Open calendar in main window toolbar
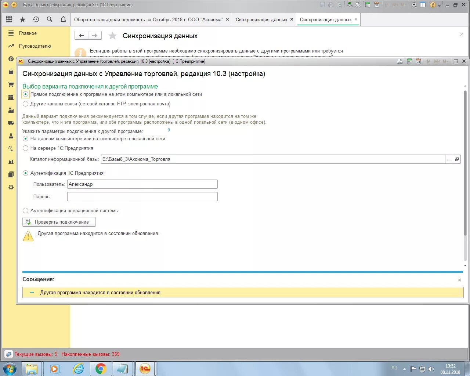470x376 pixels. pyautogui.click(x=376, y=5)
